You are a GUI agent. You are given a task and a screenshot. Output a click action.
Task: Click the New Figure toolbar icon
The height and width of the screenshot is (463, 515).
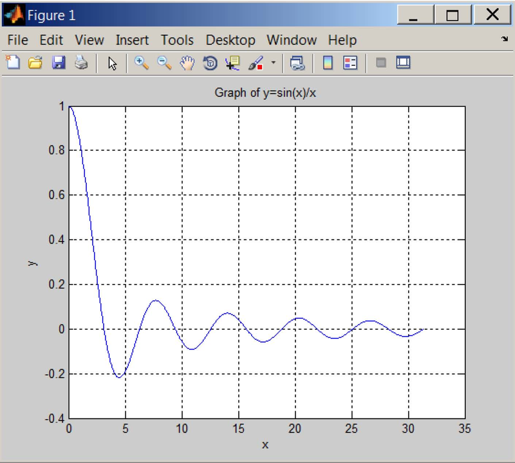pos(13,62)
